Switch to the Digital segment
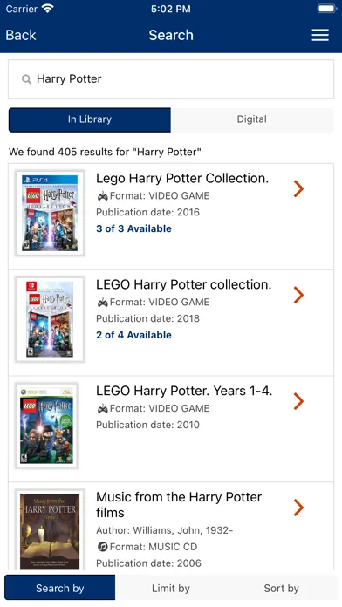The image size is (342, 607). 252,119
